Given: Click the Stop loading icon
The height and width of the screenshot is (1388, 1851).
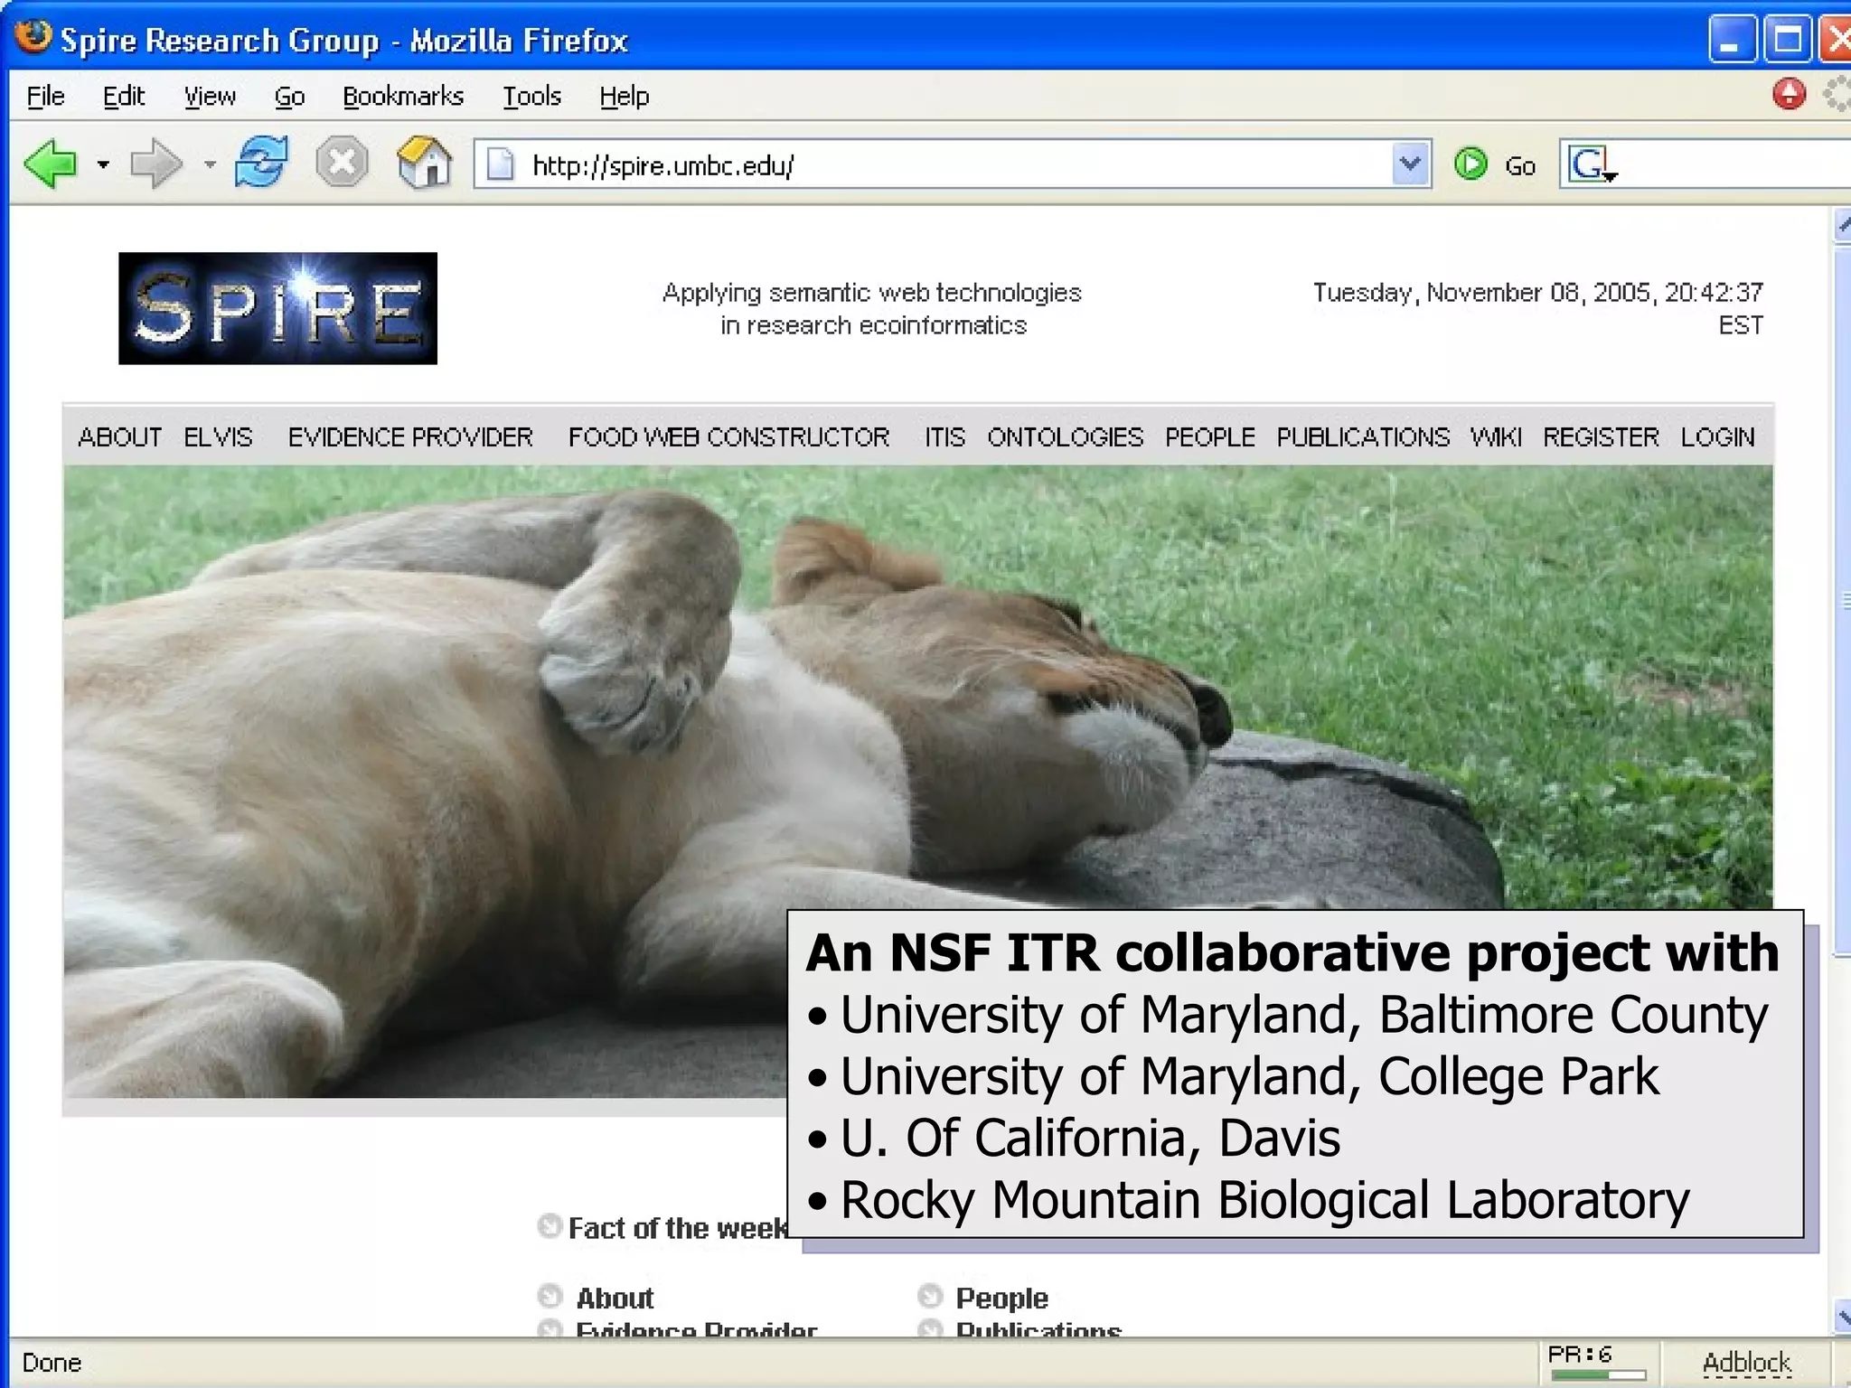Looking at the screenshot, I should [342, 163].
